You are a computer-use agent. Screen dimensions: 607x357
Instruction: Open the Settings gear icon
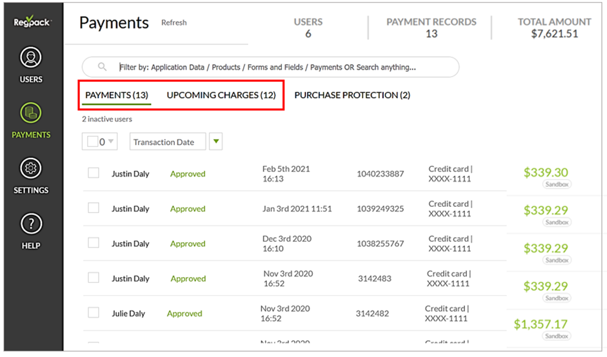(31, 169)
